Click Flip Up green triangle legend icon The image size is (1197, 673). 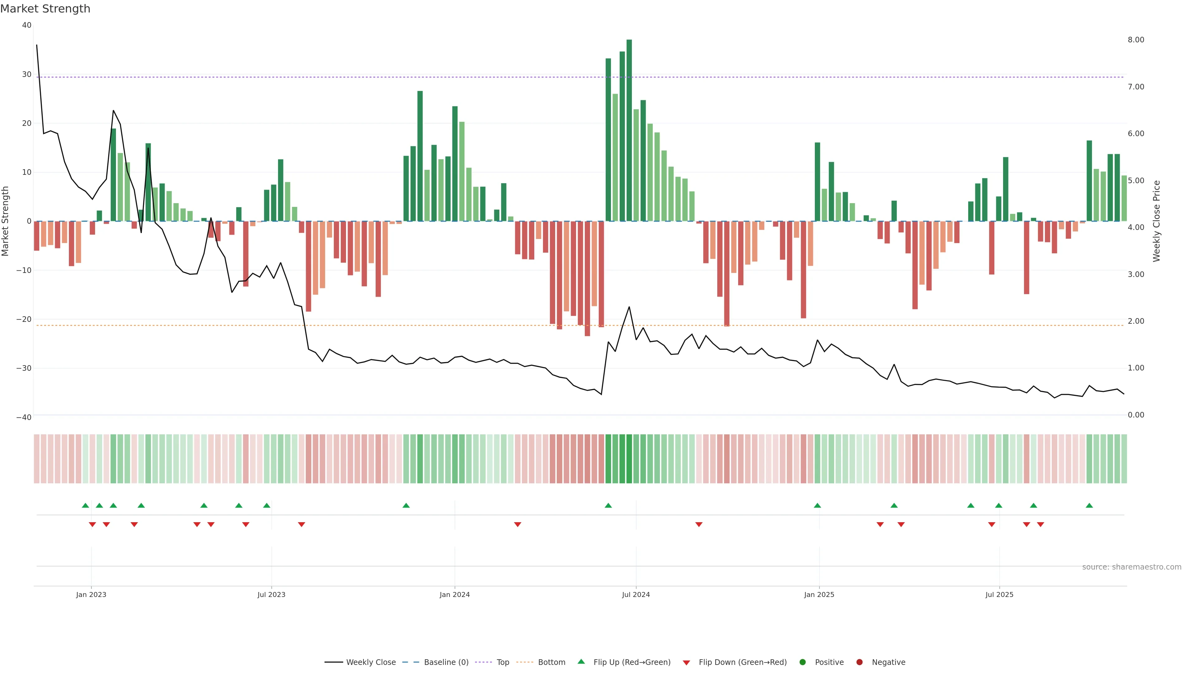point(581,661)
